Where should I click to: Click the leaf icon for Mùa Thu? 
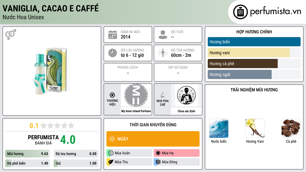[x=111, y=162]
